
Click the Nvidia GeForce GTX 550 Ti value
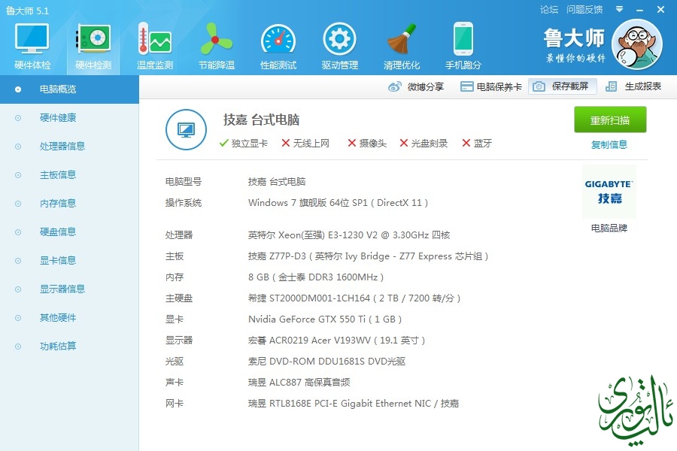pos(325,319)
